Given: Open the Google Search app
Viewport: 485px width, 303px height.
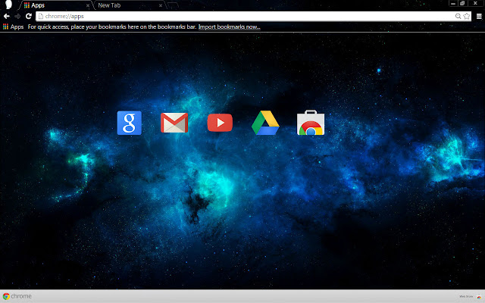Looking at the screenshot, I should [x=130, y=123].
